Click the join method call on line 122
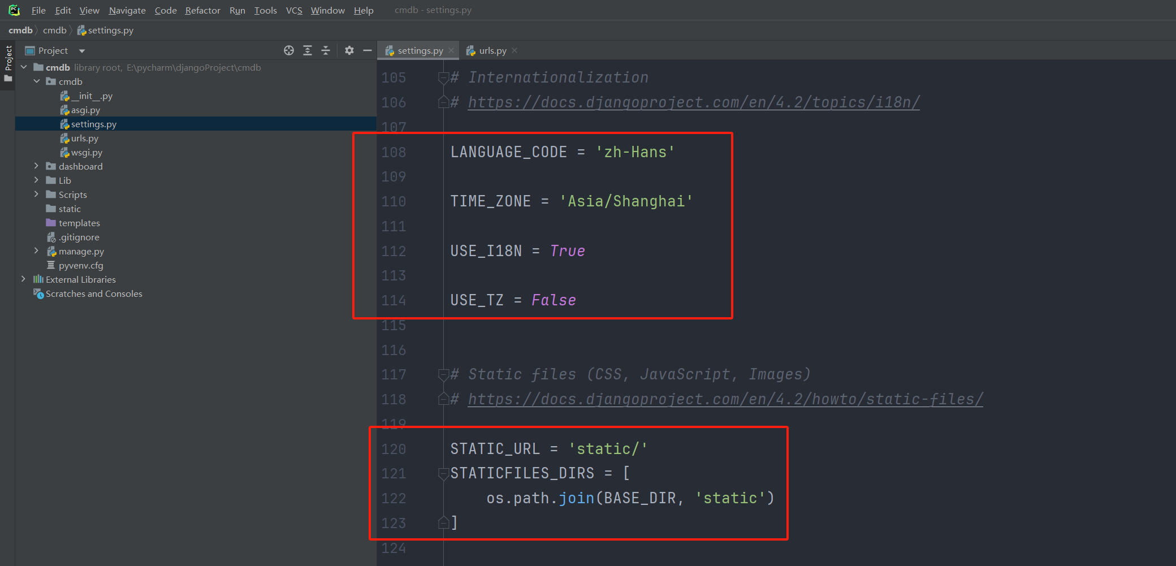Viewport: 1176px width, 566px height. pos(577,498)
